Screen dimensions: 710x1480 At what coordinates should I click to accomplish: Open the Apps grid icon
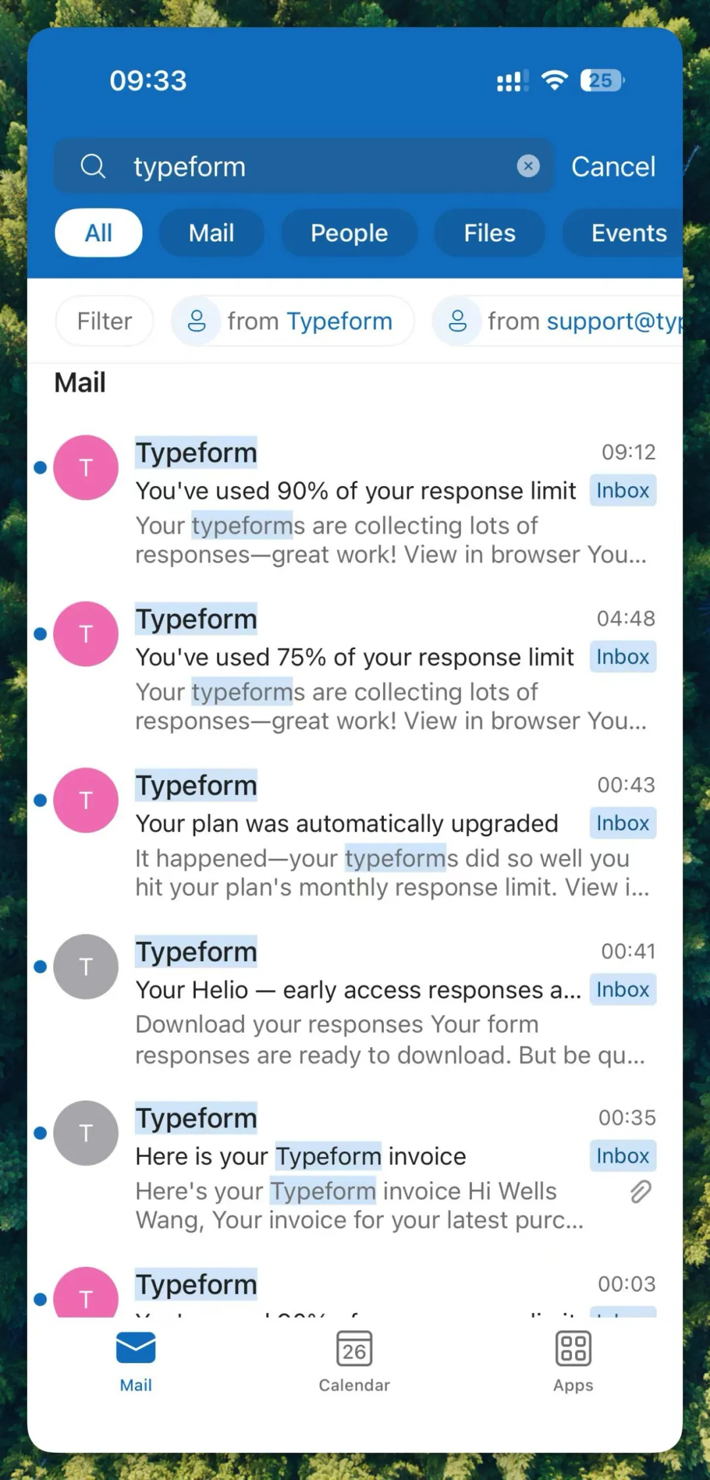573,1348
